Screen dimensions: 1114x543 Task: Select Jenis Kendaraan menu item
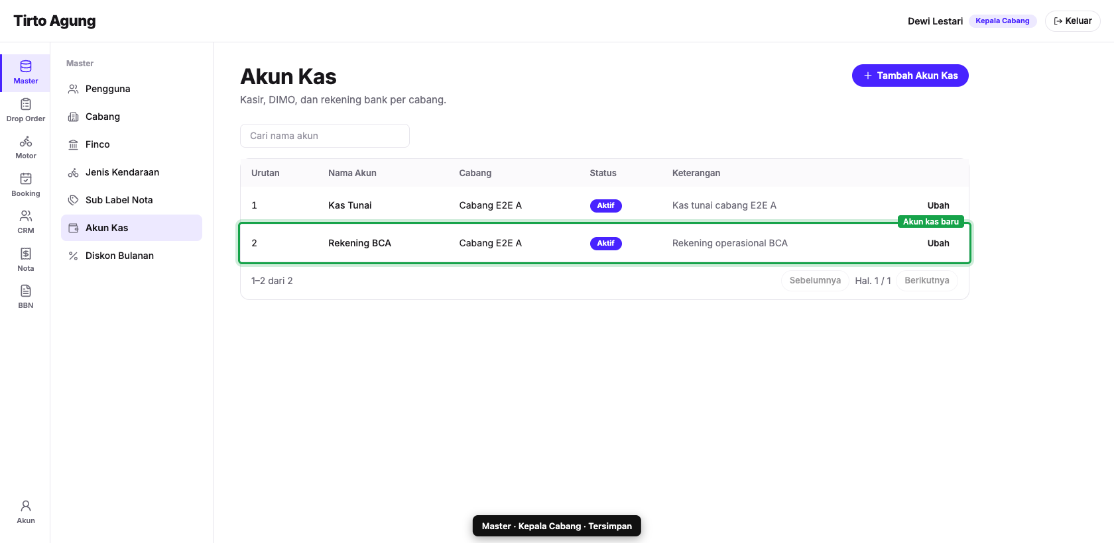[131, 172]
